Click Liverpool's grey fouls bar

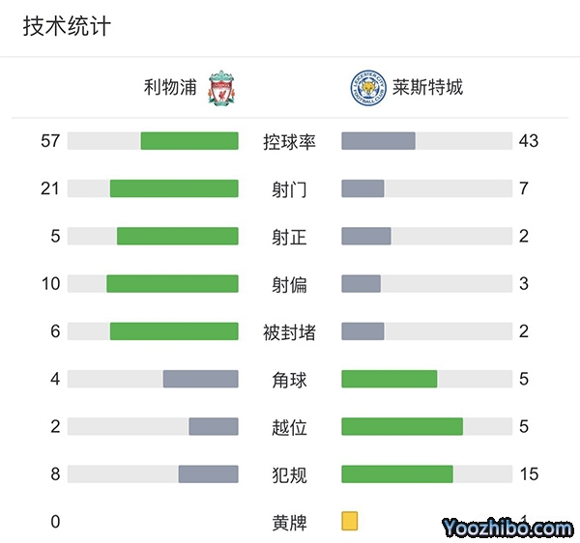pyautogui.click(x=208, y=474)
